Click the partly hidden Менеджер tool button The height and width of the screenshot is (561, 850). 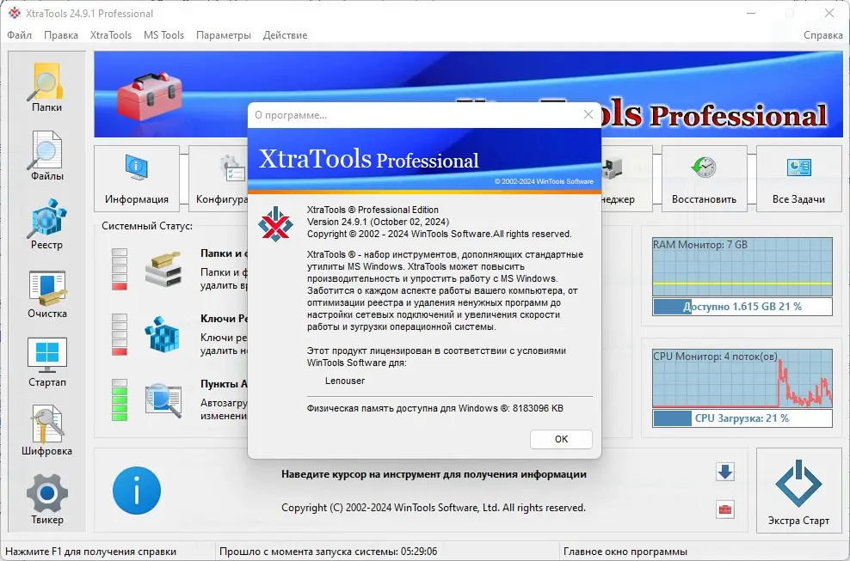coord(626,178)
